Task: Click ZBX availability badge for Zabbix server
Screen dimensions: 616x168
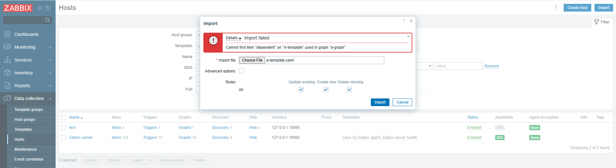Action: (500, 138)
